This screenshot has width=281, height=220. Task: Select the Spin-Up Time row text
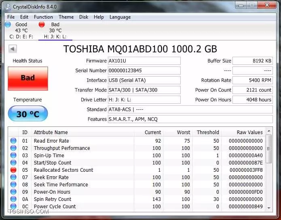tap(49, 156)
